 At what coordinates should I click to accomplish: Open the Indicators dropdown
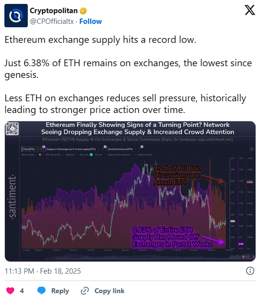click(x=71, y=155)
